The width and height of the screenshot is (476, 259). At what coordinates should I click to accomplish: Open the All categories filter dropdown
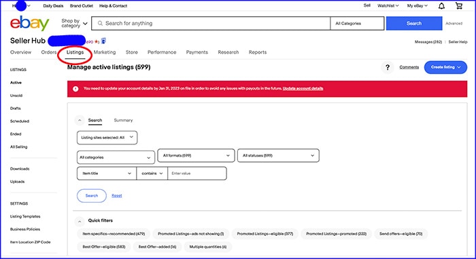116,157
